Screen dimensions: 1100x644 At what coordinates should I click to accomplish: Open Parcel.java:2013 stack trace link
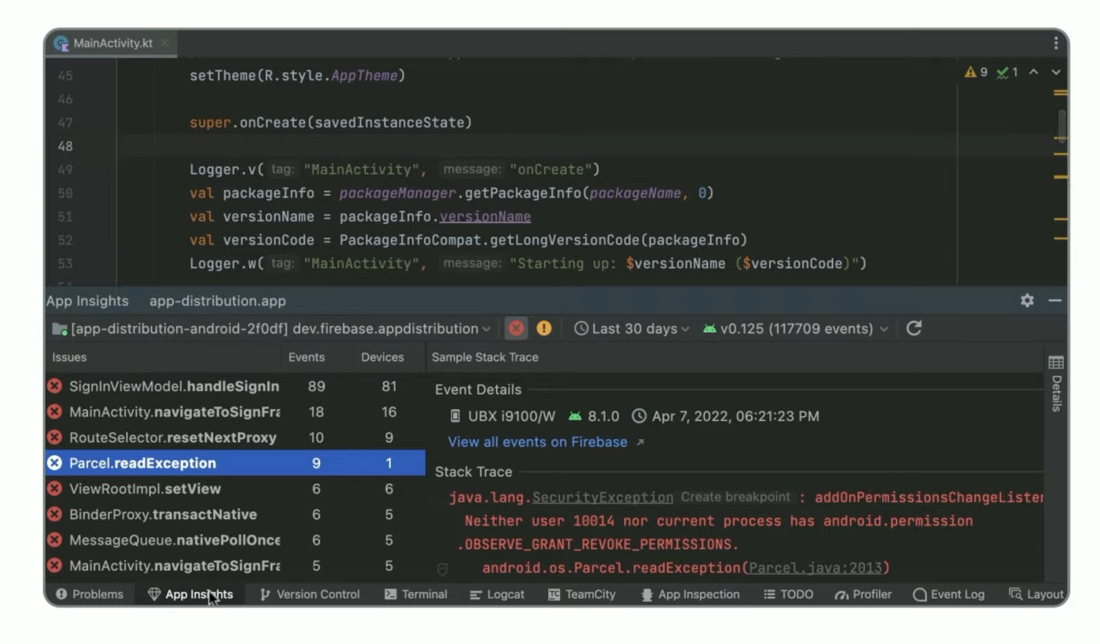816,568
